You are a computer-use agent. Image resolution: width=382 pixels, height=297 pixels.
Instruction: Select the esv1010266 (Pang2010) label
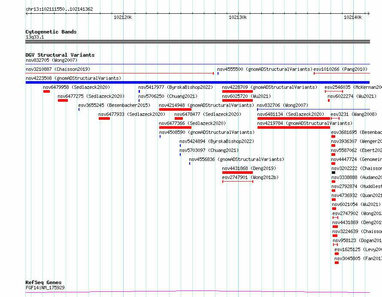click(x=340, y=69)
